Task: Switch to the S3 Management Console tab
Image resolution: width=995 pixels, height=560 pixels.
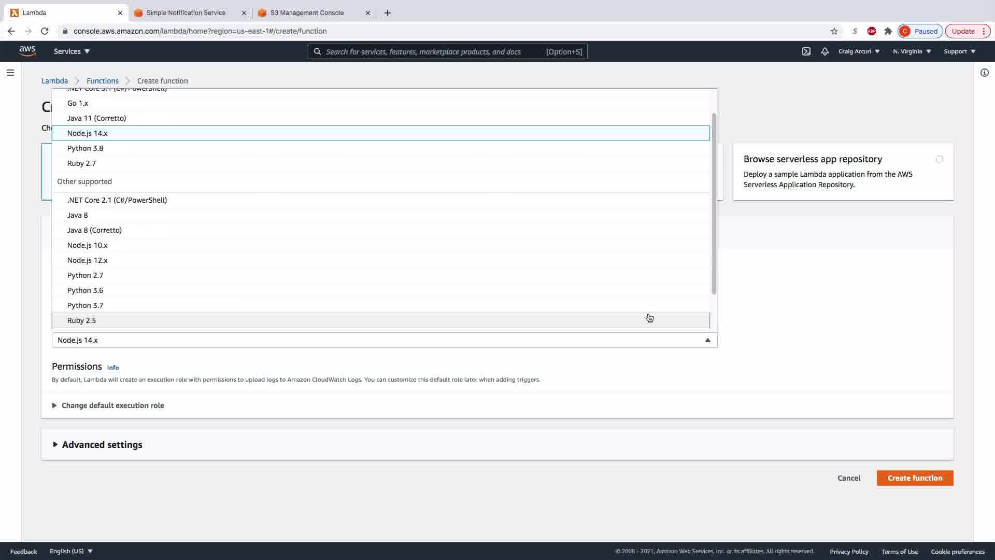Action: click(307, 13)
